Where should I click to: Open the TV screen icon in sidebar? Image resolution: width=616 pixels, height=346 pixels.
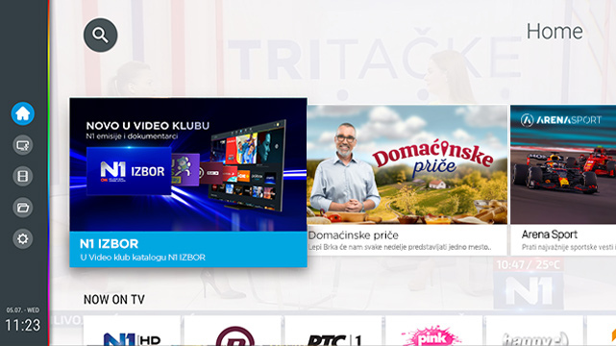tap(22, 145)
